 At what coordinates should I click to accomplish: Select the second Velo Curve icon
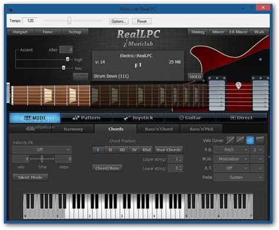240,141
